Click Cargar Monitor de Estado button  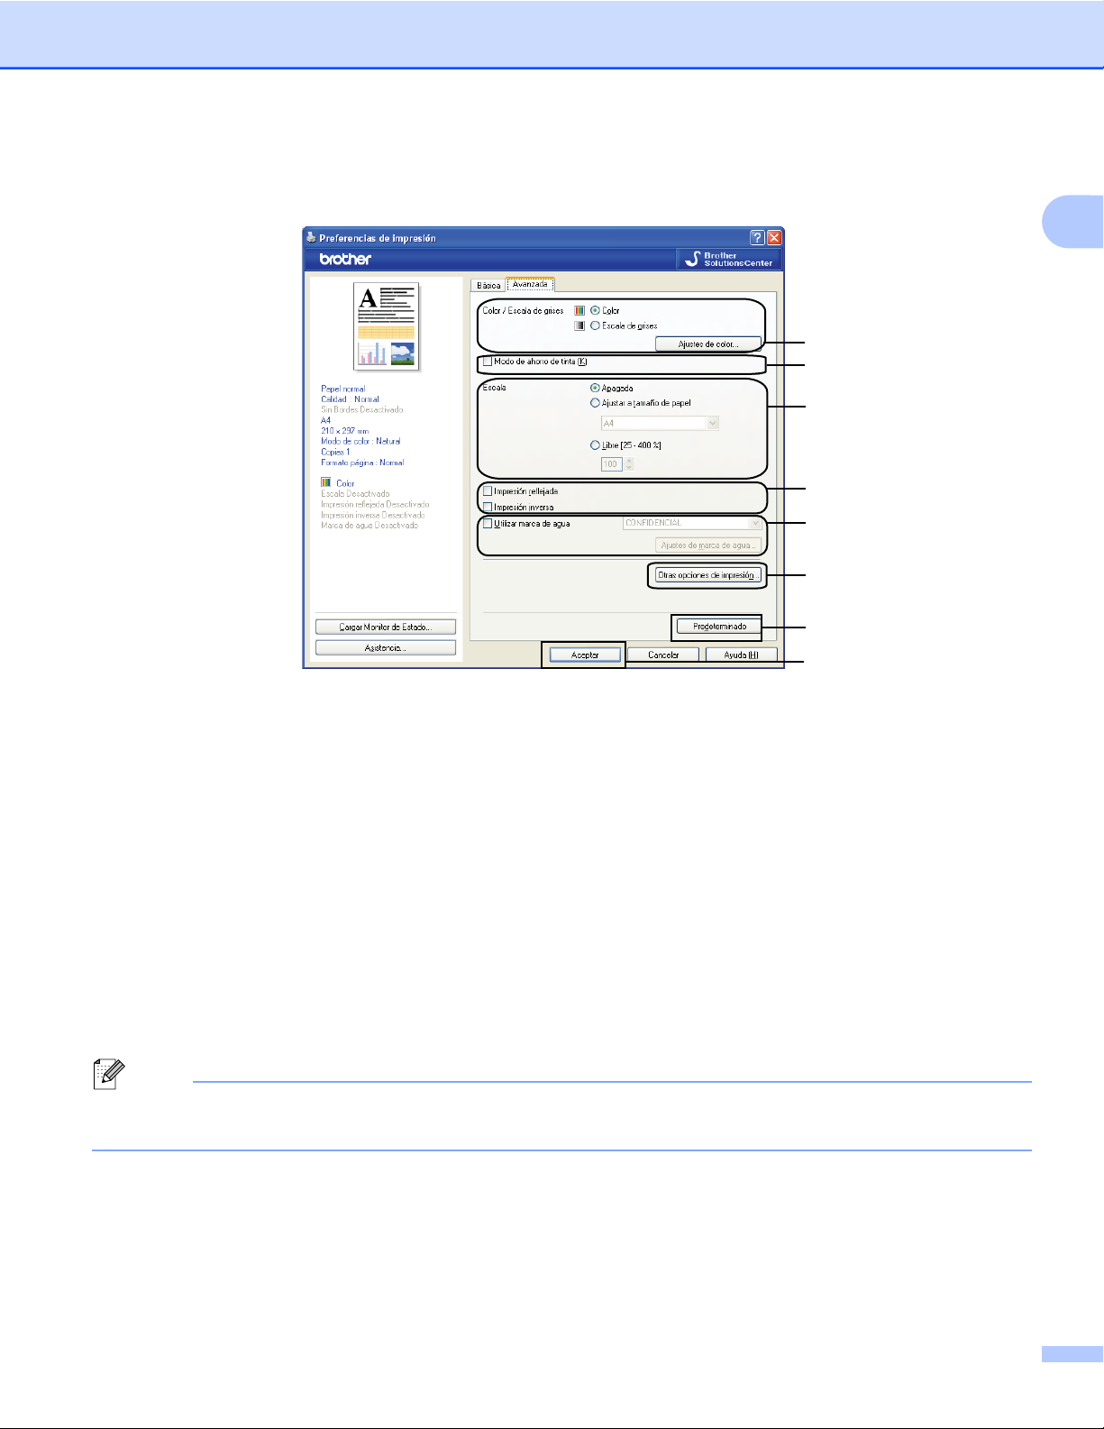pos(386,627)
